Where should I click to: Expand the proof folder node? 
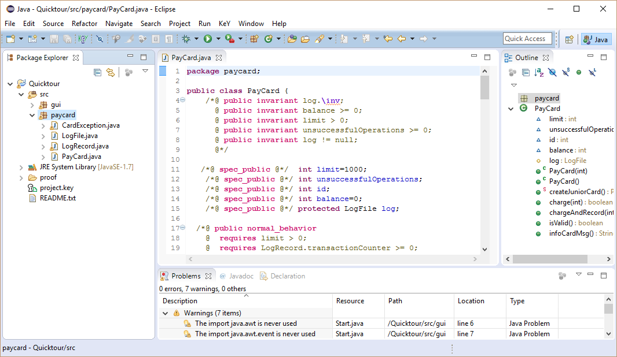[x=21, y=178]
